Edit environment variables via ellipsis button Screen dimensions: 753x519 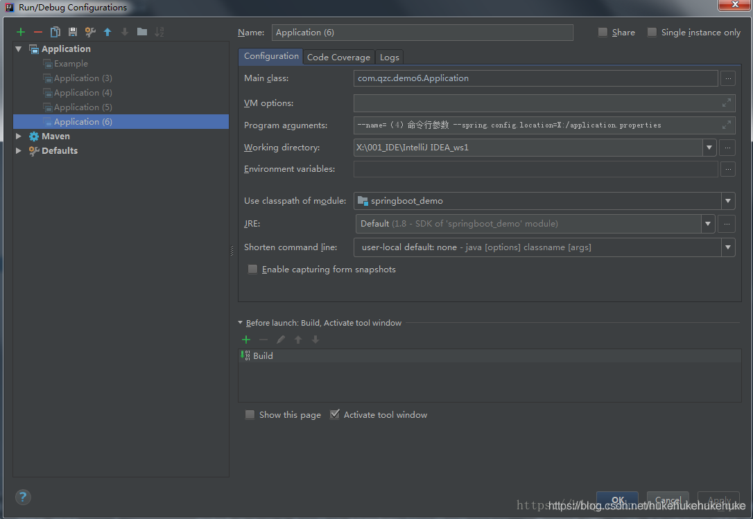[x=728, y=169]
